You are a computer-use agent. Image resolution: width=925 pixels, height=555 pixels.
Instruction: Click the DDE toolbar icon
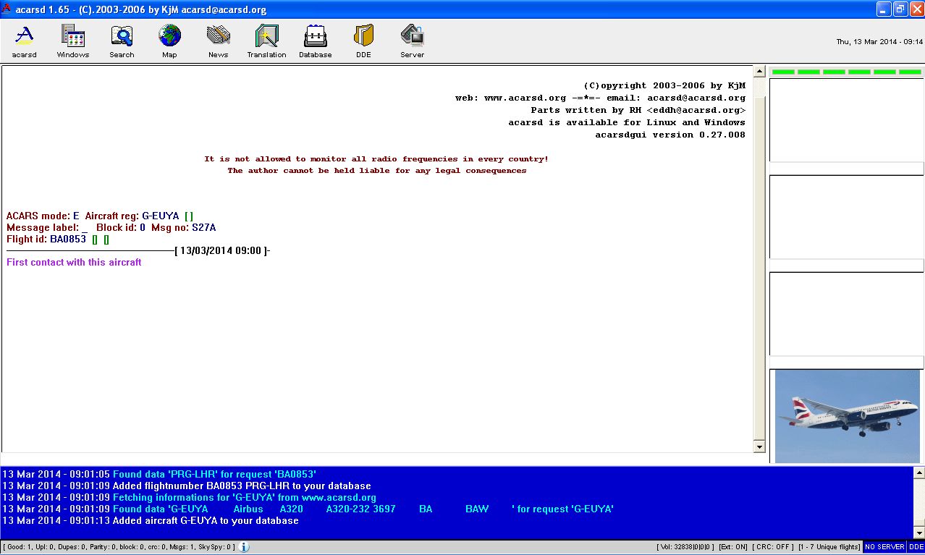pyautogui.click(x=363, y=41)
